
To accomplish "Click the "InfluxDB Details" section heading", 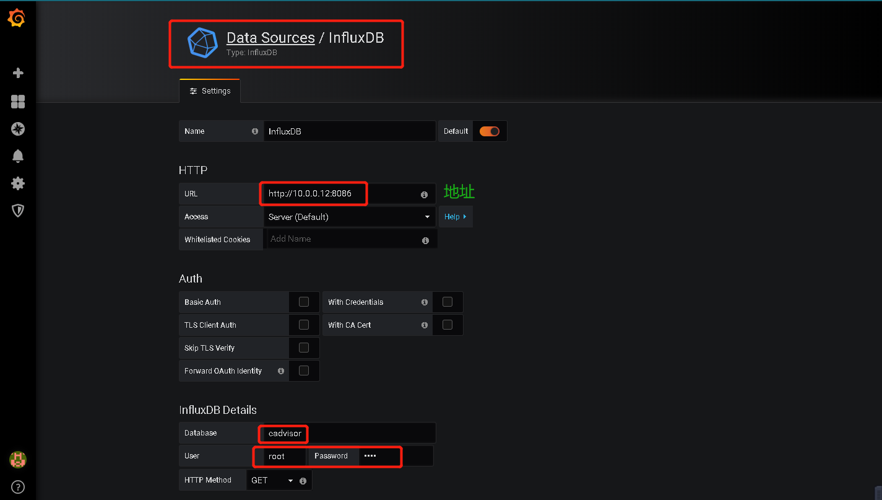I will point(218,410).
